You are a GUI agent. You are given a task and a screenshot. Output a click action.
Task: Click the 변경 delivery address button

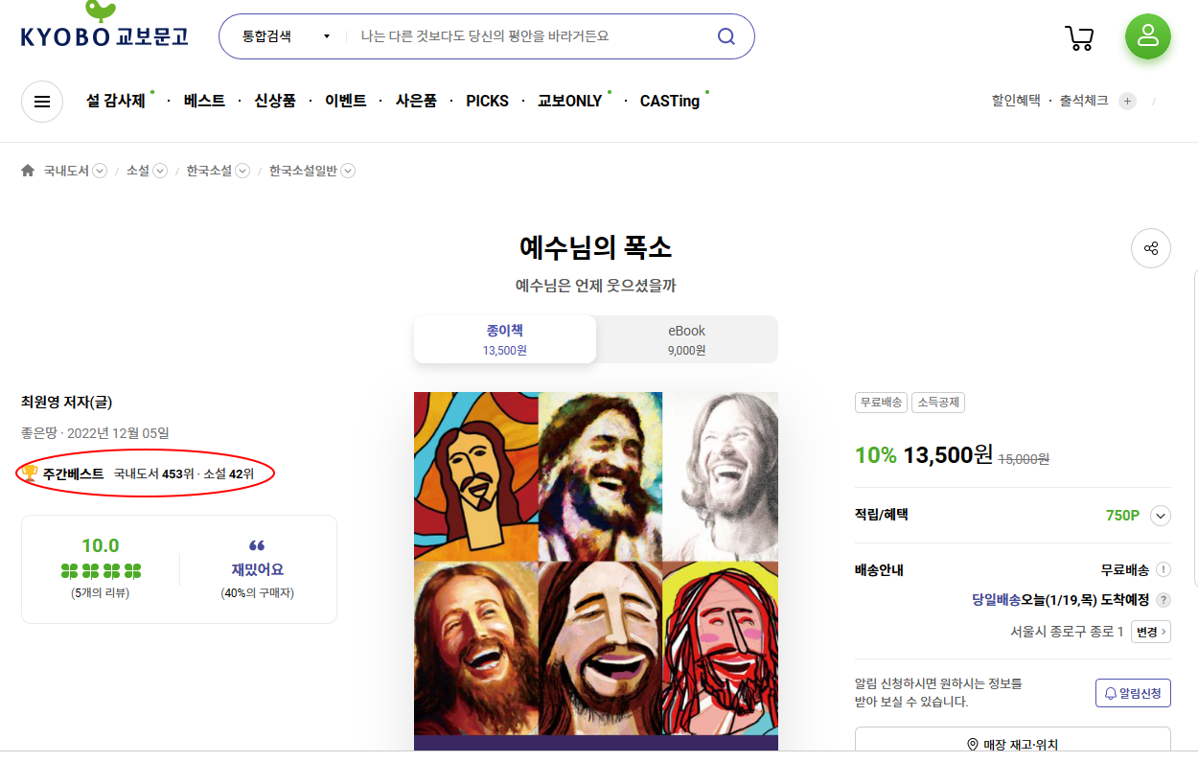pos(1151,632)
